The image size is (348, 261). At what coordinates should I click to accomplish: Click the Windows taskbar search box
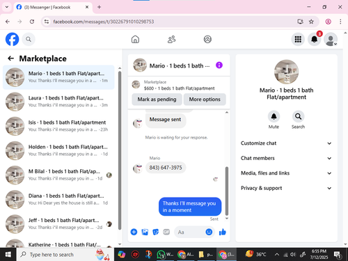tap(65, 255)
